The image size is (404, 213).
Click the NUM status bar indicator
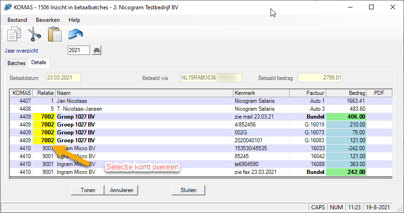coord(336,207)
